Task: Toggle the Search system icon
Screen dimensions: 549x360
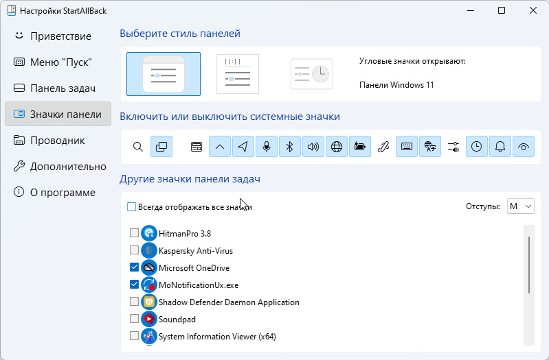Action: 138,147
